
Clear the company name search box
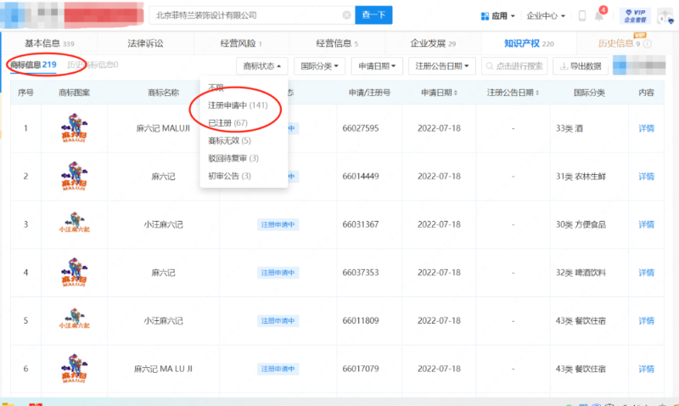[x=346, y=15]
